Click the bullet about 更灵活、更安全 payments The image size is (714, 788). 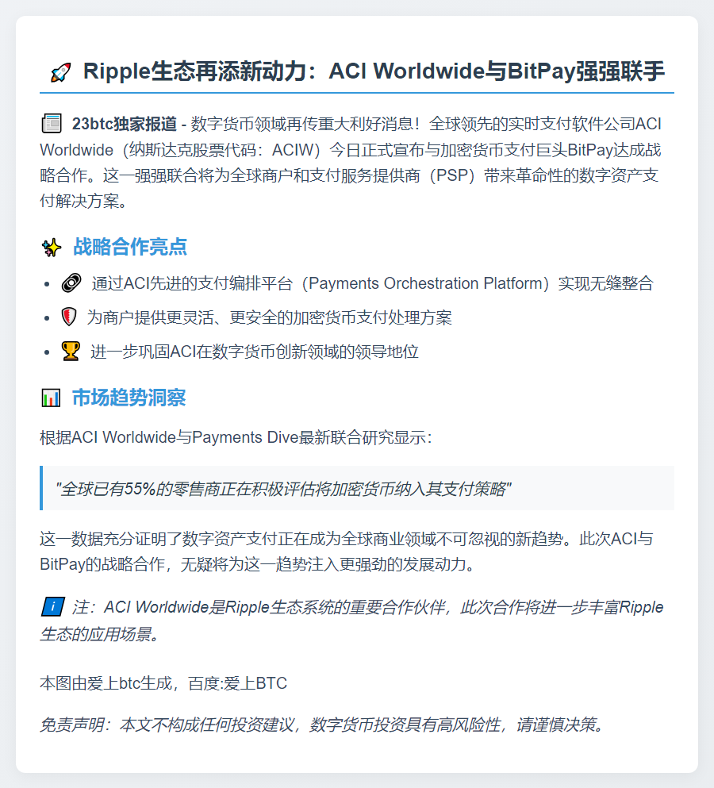tap(269, 317)
